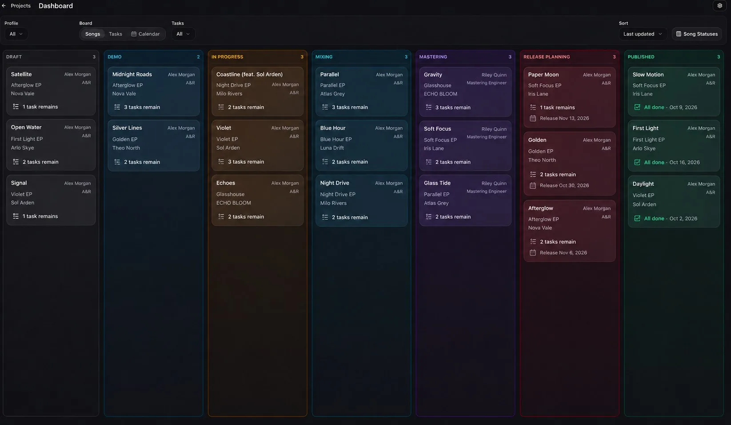Click the task list icon on Glass Tide card
The height and width of the screenshot is (425, 731).
[x=429, y=217]
